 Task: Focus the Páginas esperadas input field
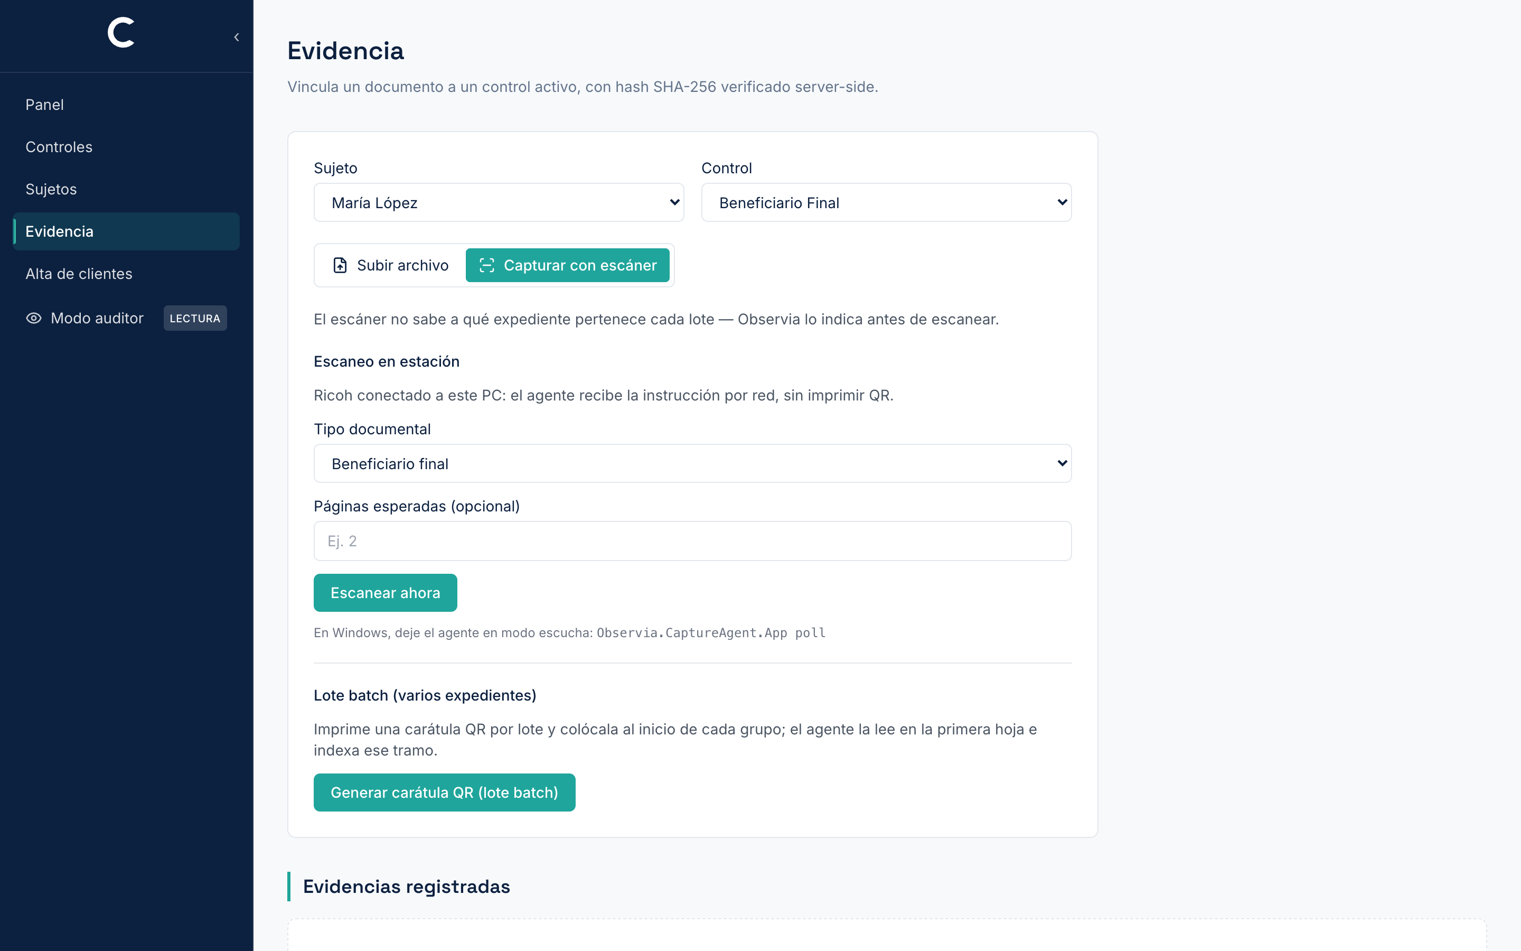tap(692, 541)
